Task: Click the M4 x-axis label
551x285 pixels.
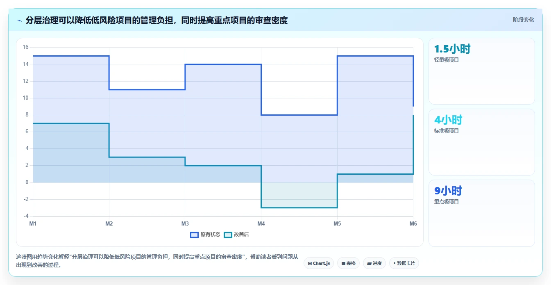Action: (x=261, y=223)
